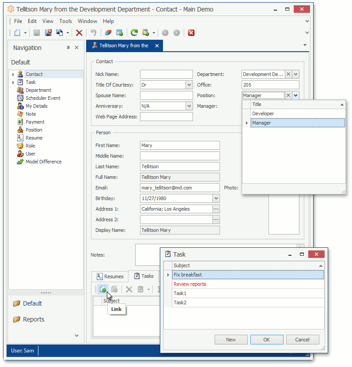Switch to the Tasks tab
The height and width of the screenshot is (367, 352).
pyautogui.click(x=144, y=276)
